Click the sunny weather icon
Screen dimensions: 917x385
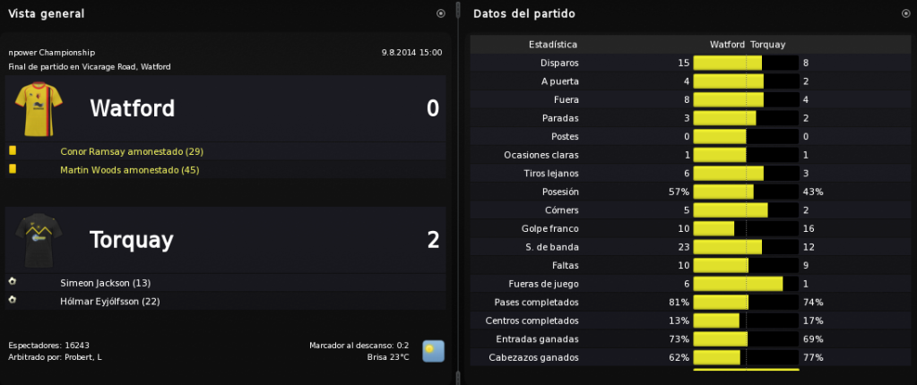pos(433,351)
